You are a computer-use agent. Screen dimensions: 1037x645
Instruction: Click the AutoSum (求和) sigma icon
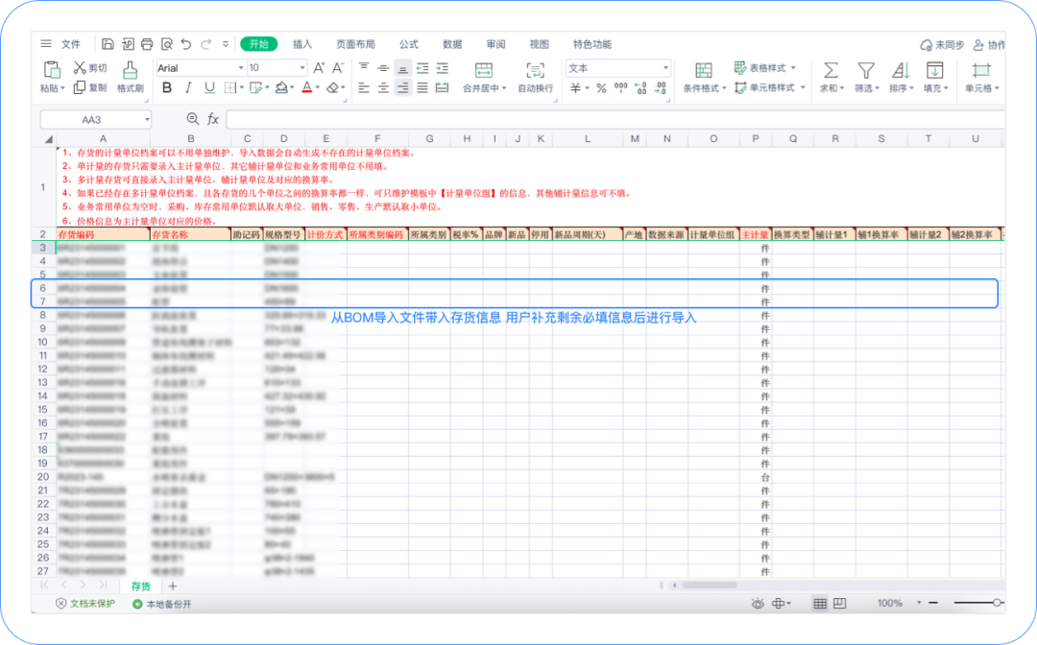point(831,70)
